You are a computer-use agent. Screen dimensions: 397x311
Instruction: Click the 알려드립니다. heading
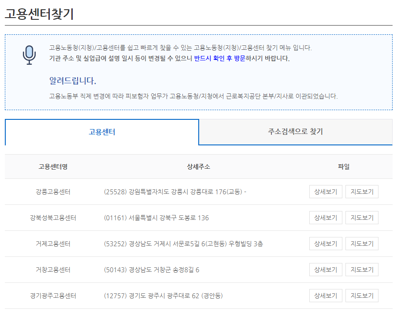coord(73,81)
